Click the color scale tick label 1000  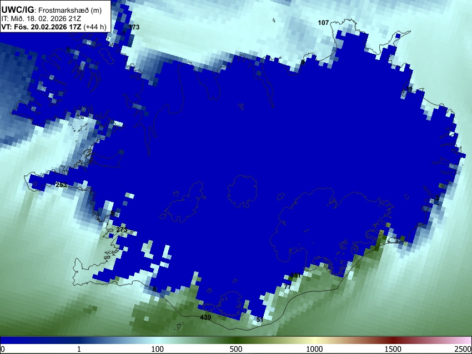click(x=314, y=349)
